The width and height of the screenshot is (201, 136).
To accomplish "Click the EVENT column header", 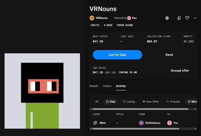I will tap(96, 114).
